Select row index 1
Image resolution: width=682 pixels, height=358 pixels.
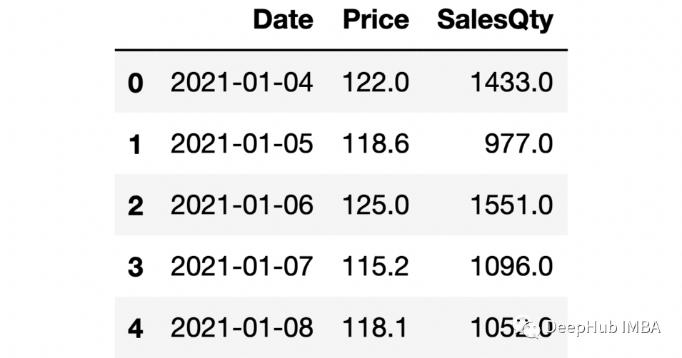(x=135, y=144)
